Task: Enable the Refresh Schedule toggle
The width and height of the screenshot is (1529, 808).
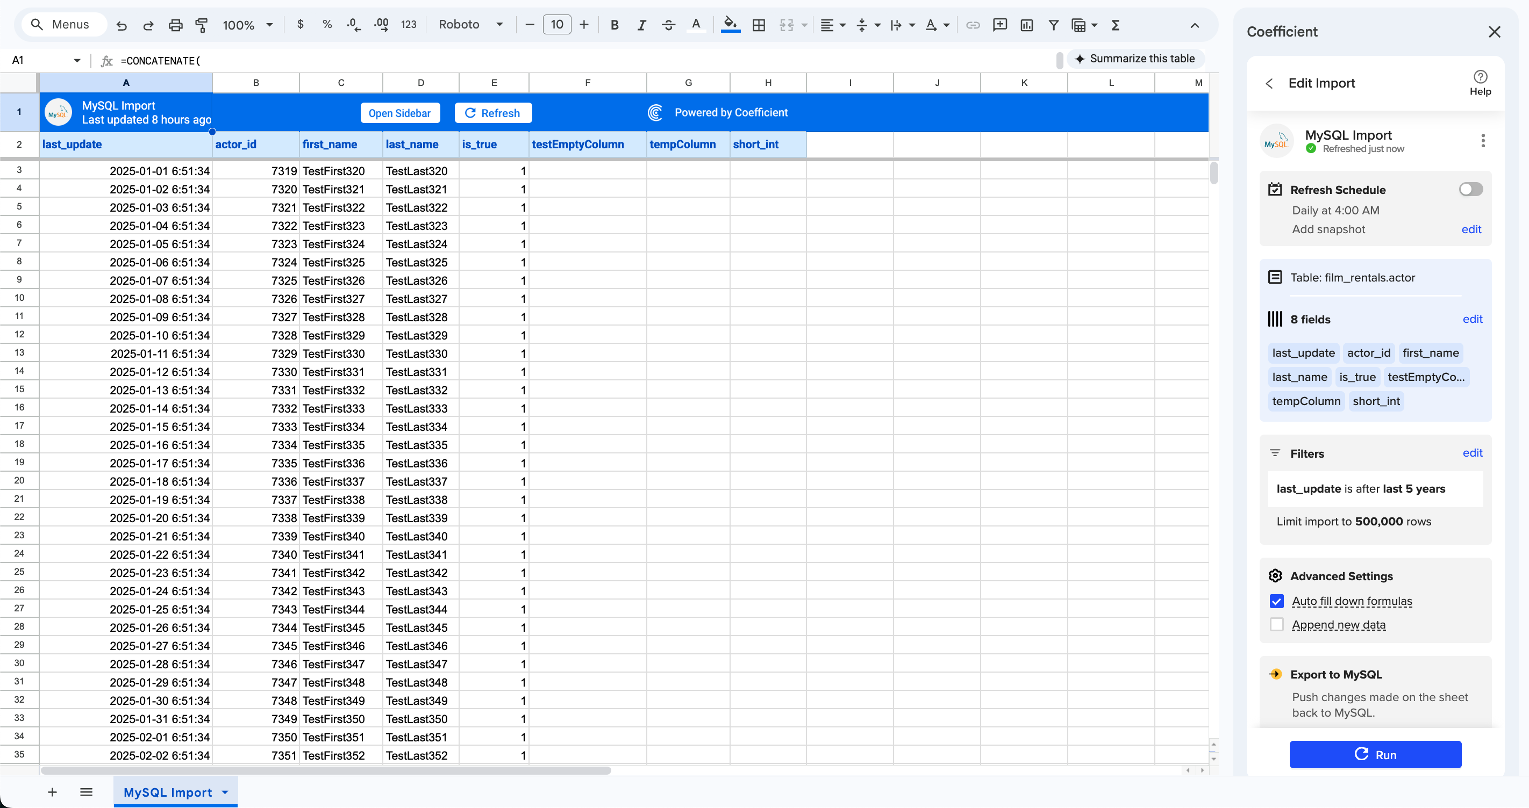Action: click(1470, 189)
